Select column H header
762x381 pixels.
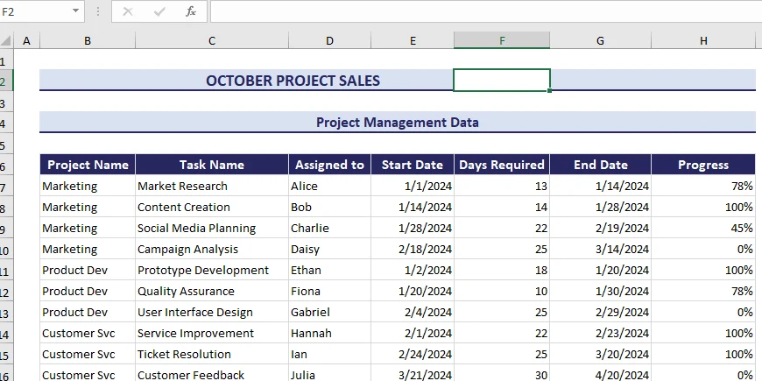(703, 41)
